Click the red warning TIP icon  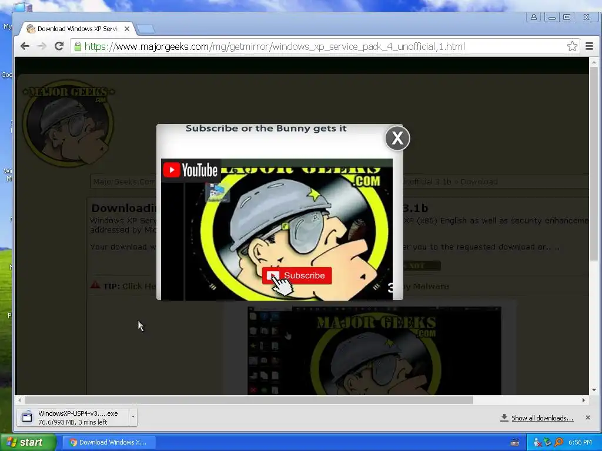(95, 285)
